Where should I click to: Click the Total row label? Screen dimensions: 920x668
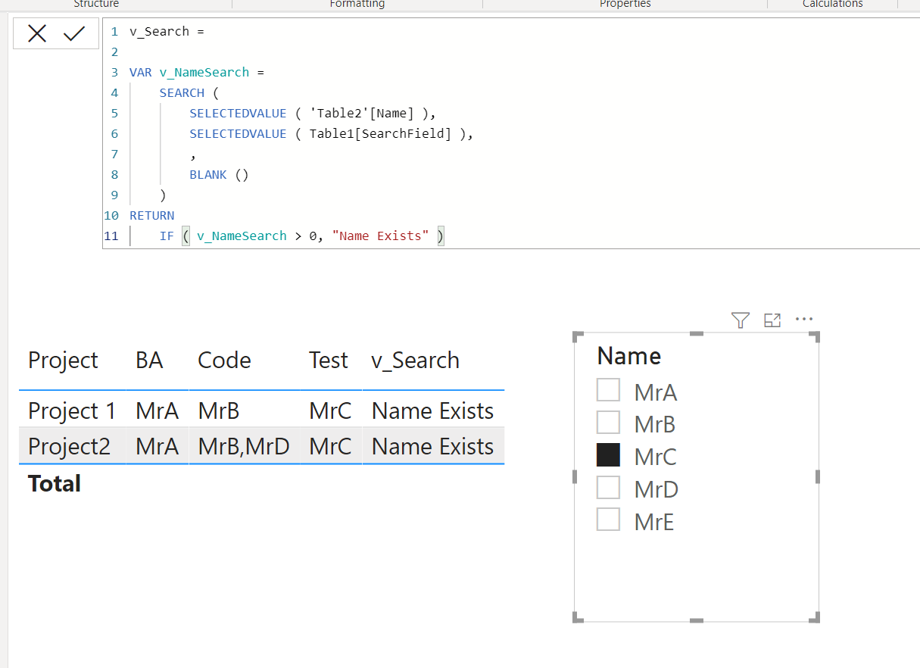[55, 483]
